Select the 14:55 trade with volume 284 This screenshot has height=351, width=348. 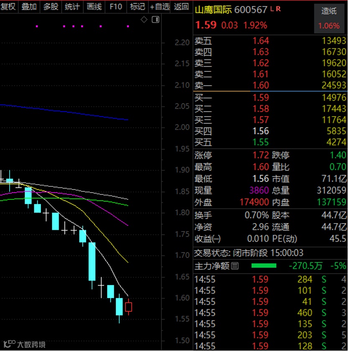click(270, 280)
